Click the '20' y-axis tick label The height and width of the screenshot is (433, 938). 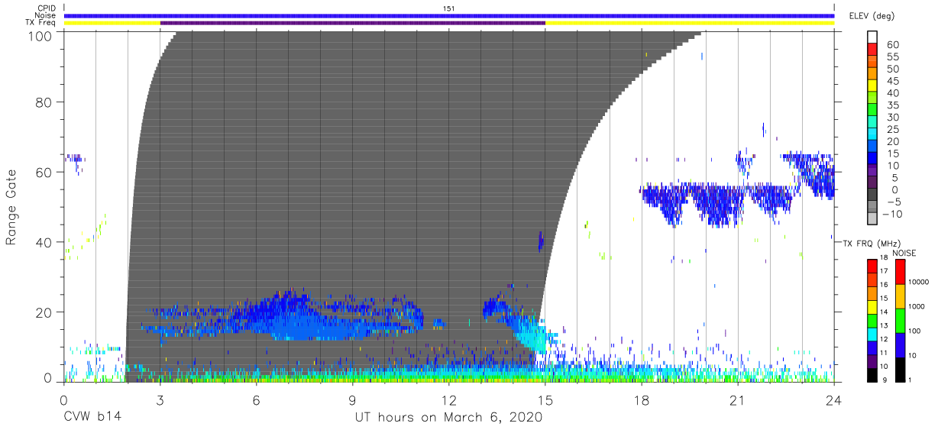click(44, 312)
